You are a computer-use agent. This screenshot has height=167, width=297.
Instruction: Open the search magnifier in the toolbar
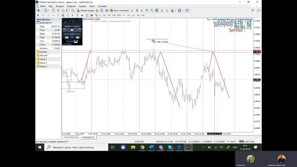(252, 10)
